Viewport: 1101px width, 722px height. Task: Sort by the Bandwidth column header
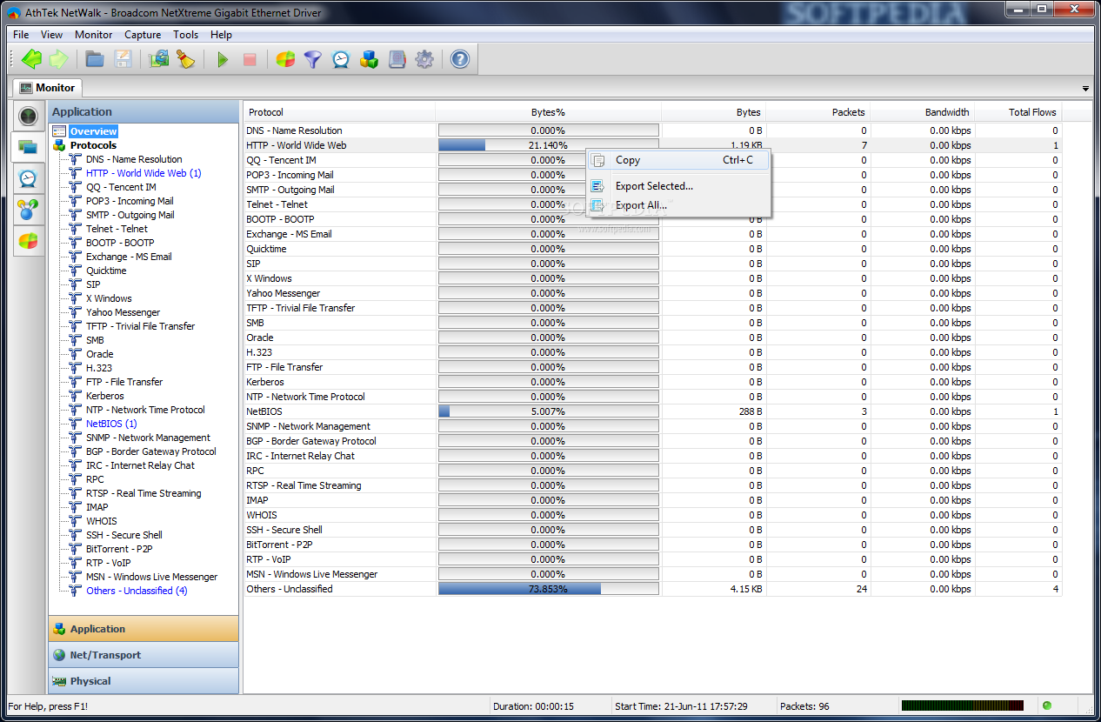(922, 112)
